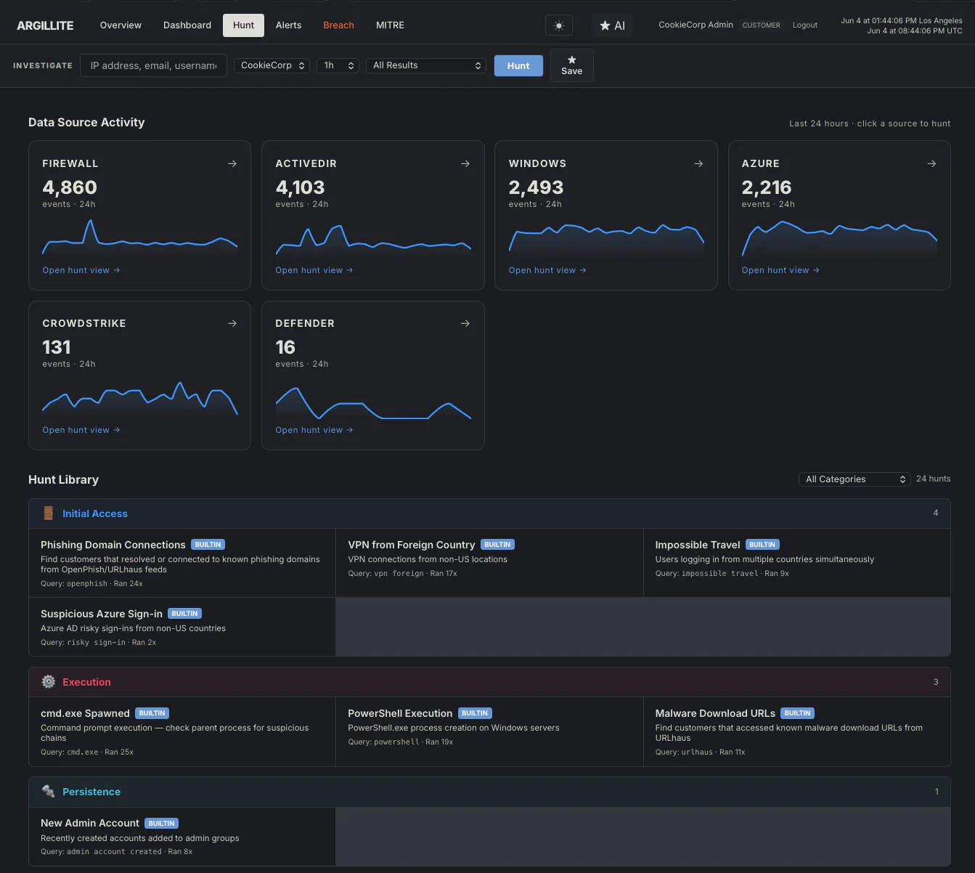Go to the Overview tab
Image resolution: width=975 pixels, height=873 pixels.
[x=121, y=25]
